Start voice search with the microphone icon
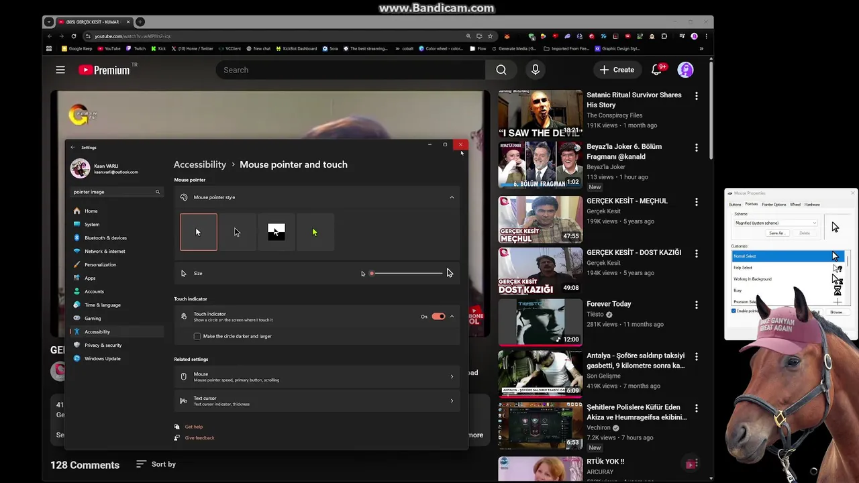Screen dimensions: 859x483 click(x=536, y=70)
